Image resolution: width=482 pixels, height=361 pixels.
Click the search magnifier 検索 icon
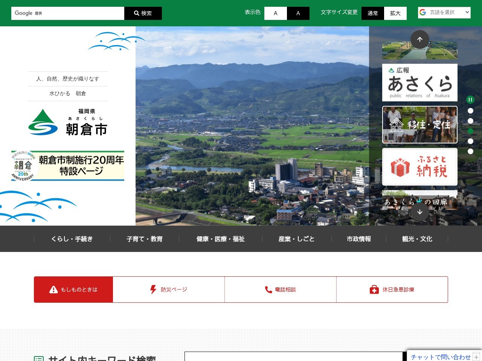coord(136,13)
